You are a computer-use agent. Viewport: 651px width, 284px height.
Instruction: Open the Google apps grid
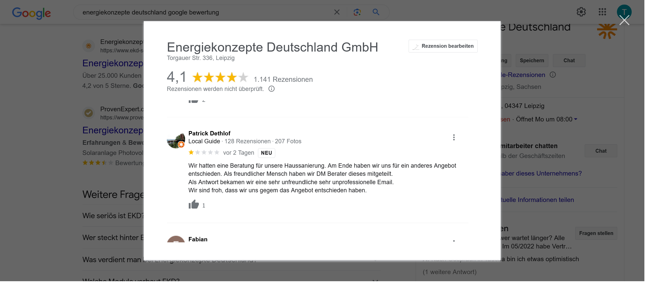(x=602, y=12)
